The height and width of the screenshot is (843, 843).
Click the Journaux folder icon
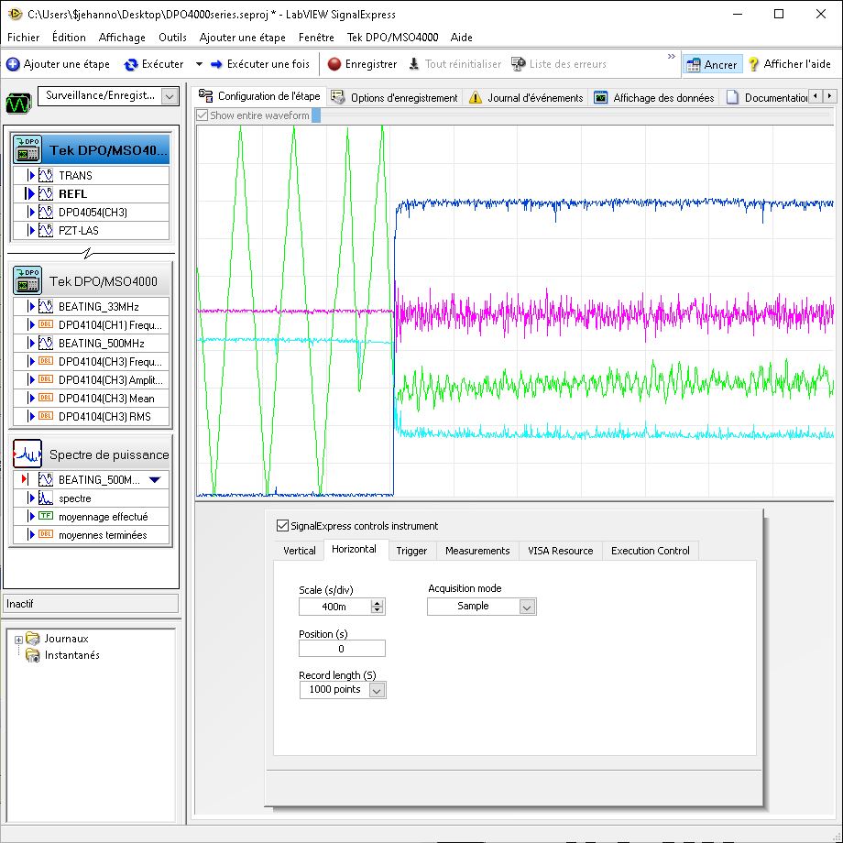coord(33,639)
